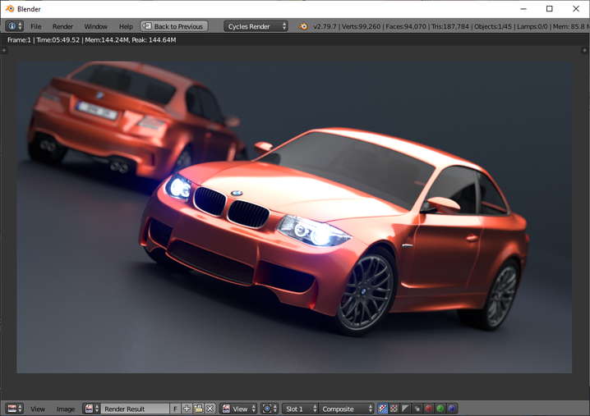Click the top-left area split corner
The image size is (590, 416).
4,50
